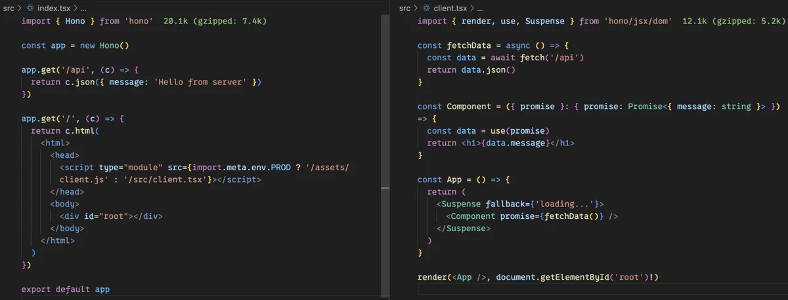Click the 'const data = use(promise)' line

[x=488, y=131]
